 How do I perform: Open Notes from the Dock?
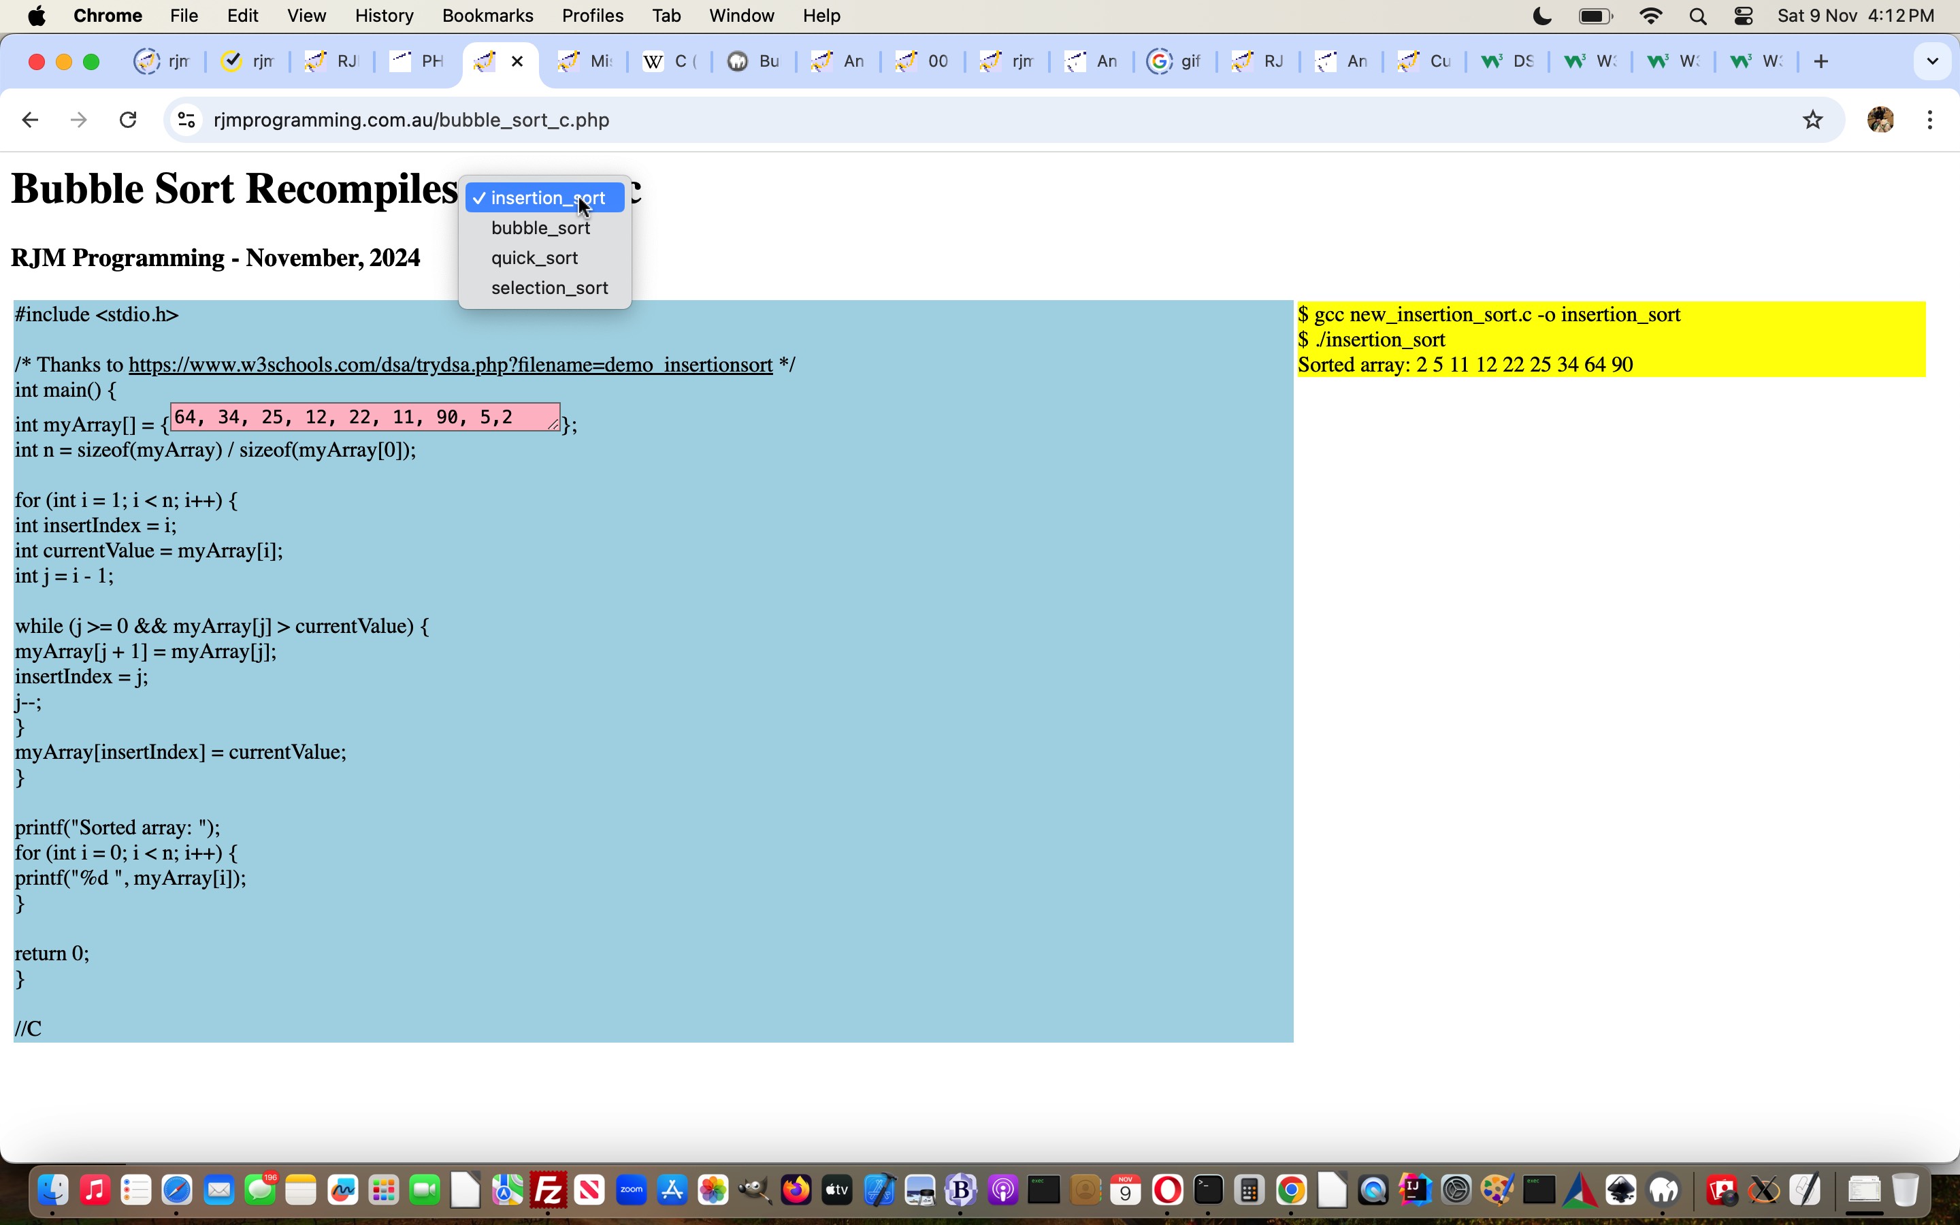(x=301, y=1190)
